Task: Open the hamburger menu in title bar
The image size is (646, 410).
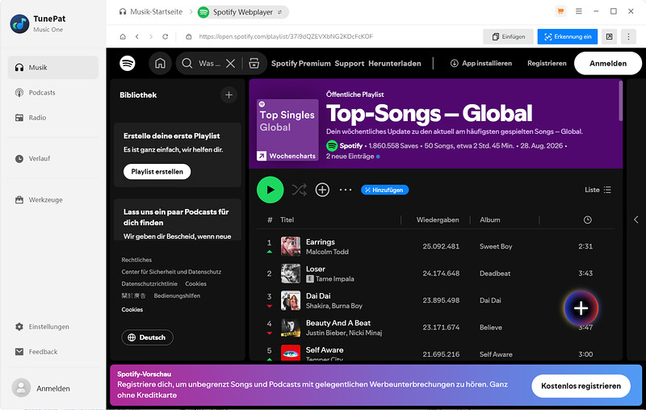Action: pos(579,11)
